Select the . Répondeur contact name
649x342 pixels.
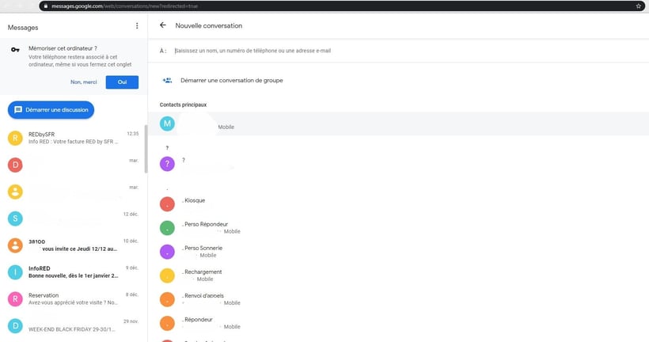(197, 319)
